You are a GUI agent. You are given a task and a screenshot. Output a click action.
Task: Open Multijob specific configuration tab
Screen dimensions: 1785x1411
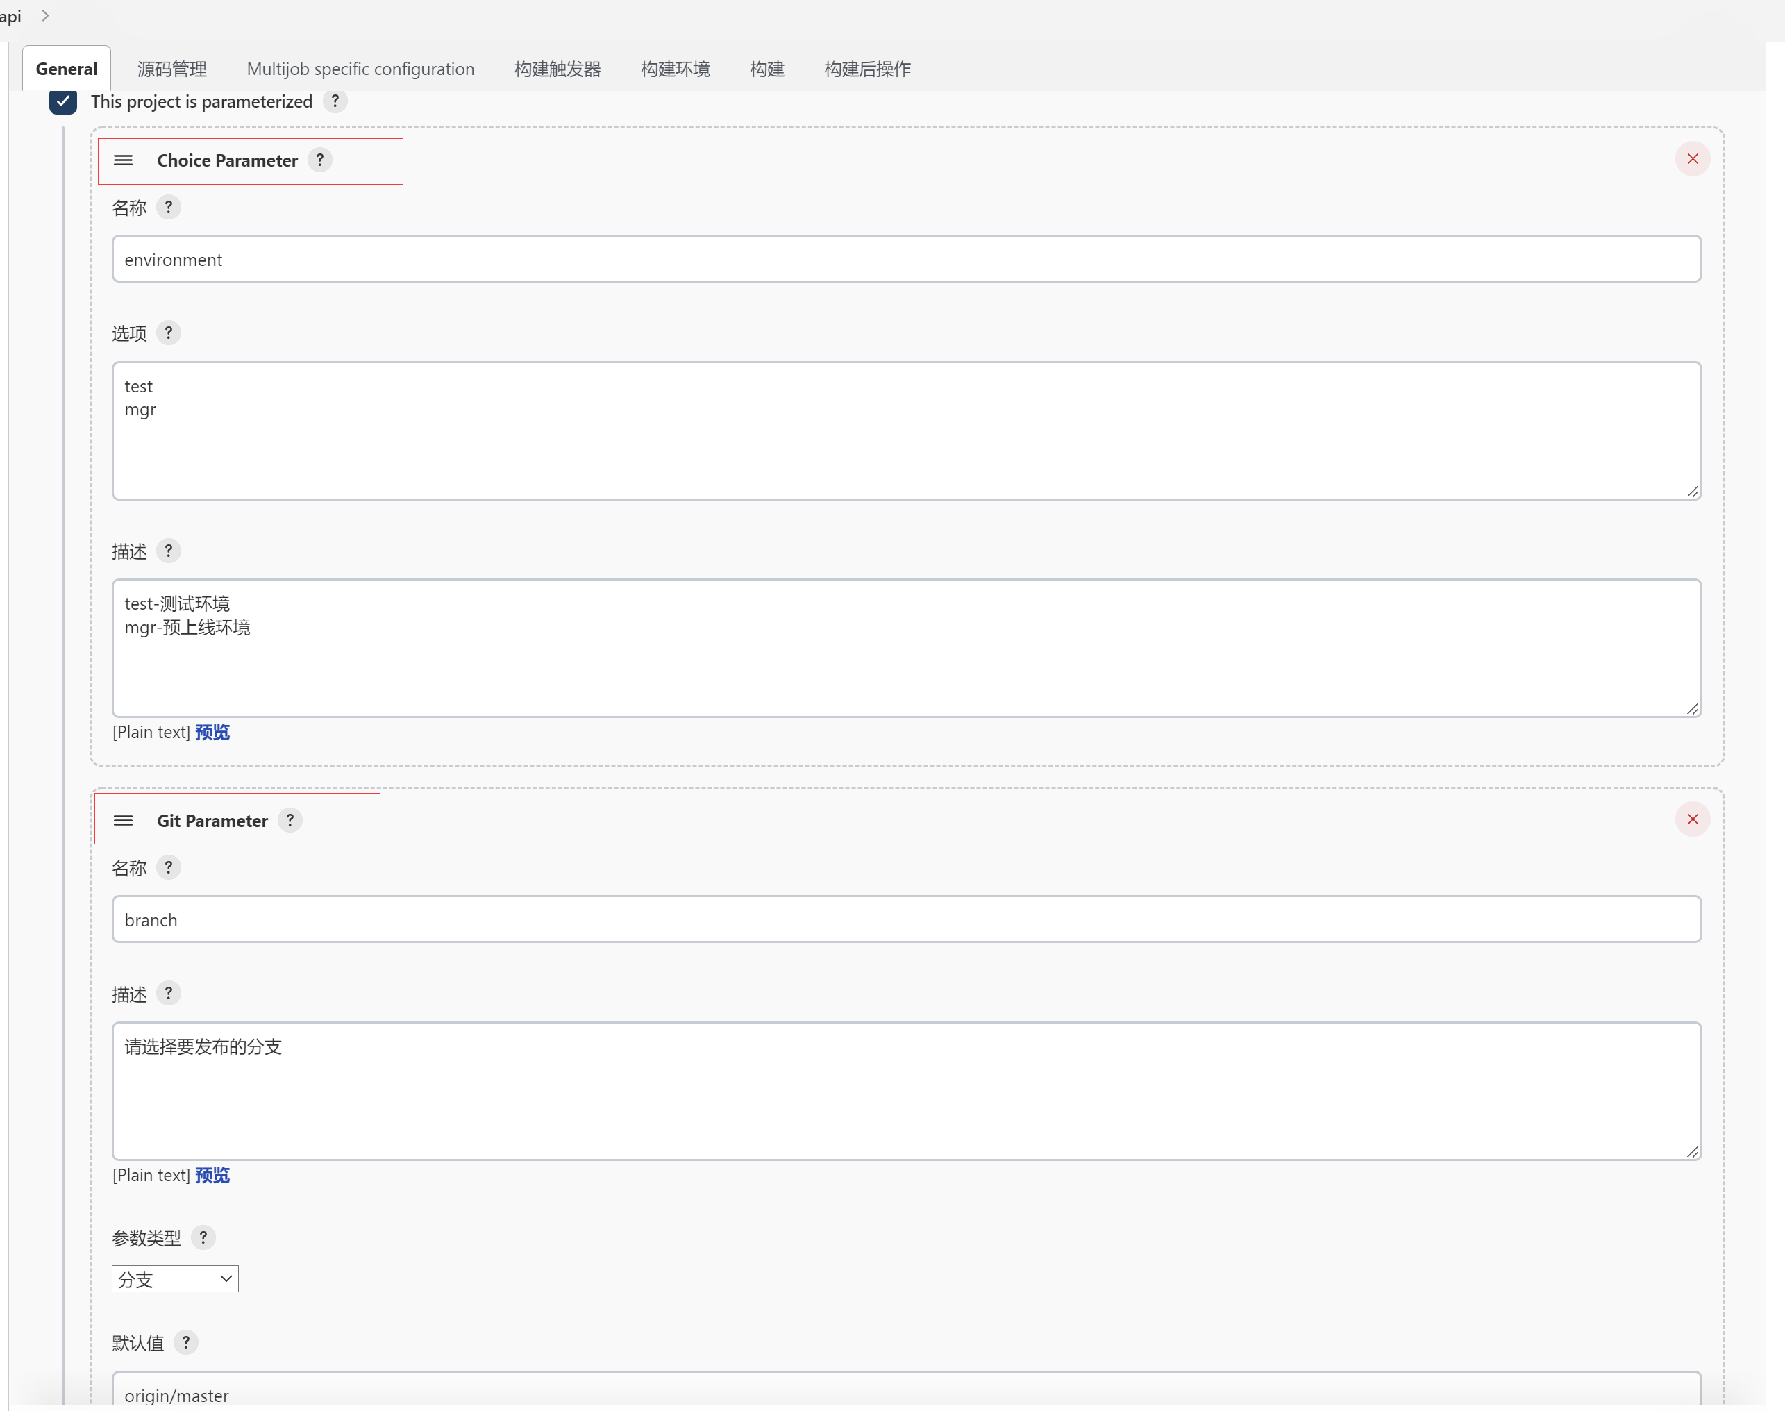click(x=360, y=69)
